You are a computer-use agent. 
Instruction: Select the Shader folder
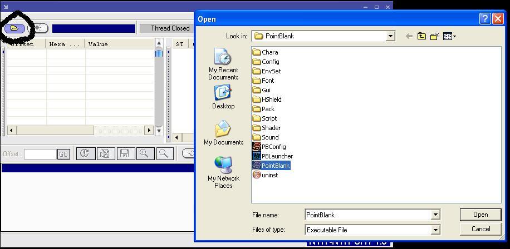coord(267,128)
